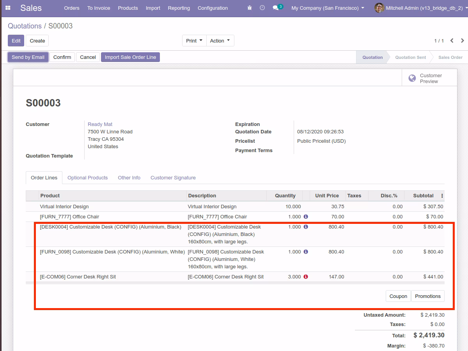Select the Quotation status stage

372,57
